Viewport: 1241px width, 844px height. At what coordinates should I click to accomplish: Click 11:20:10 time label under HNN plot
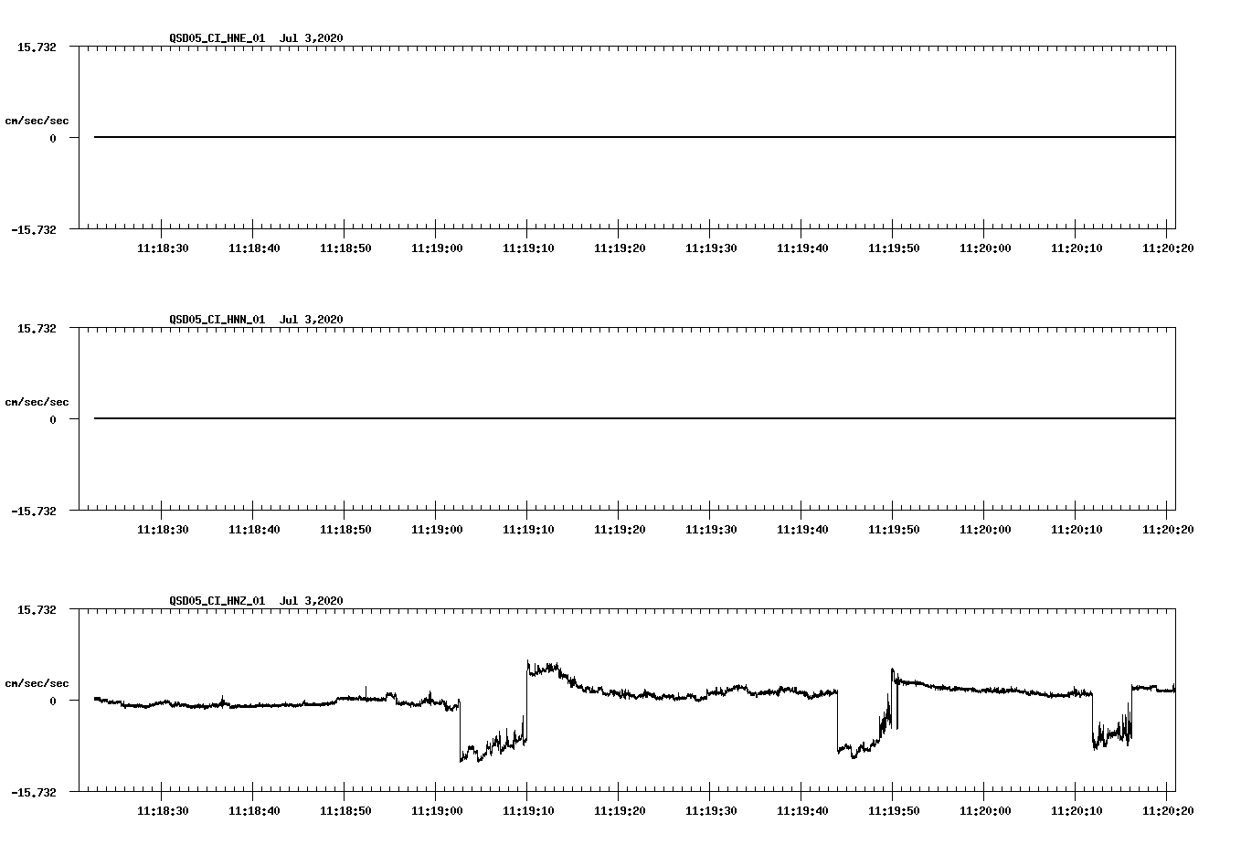[1077, 529]
